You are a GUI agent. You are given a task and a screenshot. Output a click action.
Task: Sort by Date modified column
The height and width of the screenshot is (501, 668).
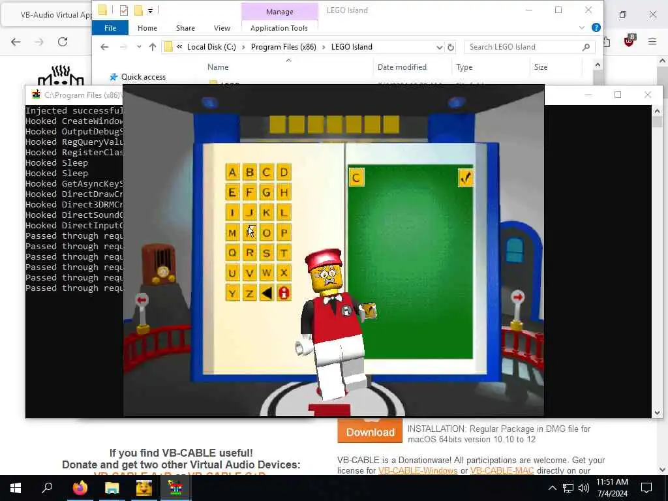[x=402, y=67]
